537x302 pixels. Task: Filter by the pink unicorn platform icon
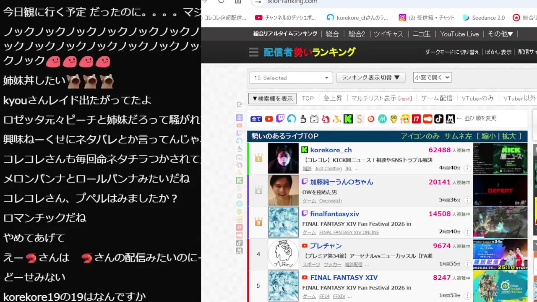coord(326,119)
